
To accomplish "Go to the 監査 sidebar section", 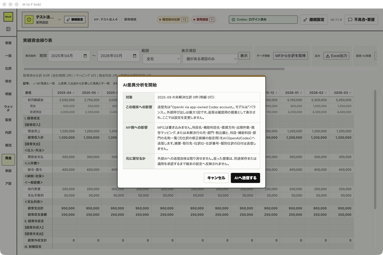I will [x=8, y=120].
